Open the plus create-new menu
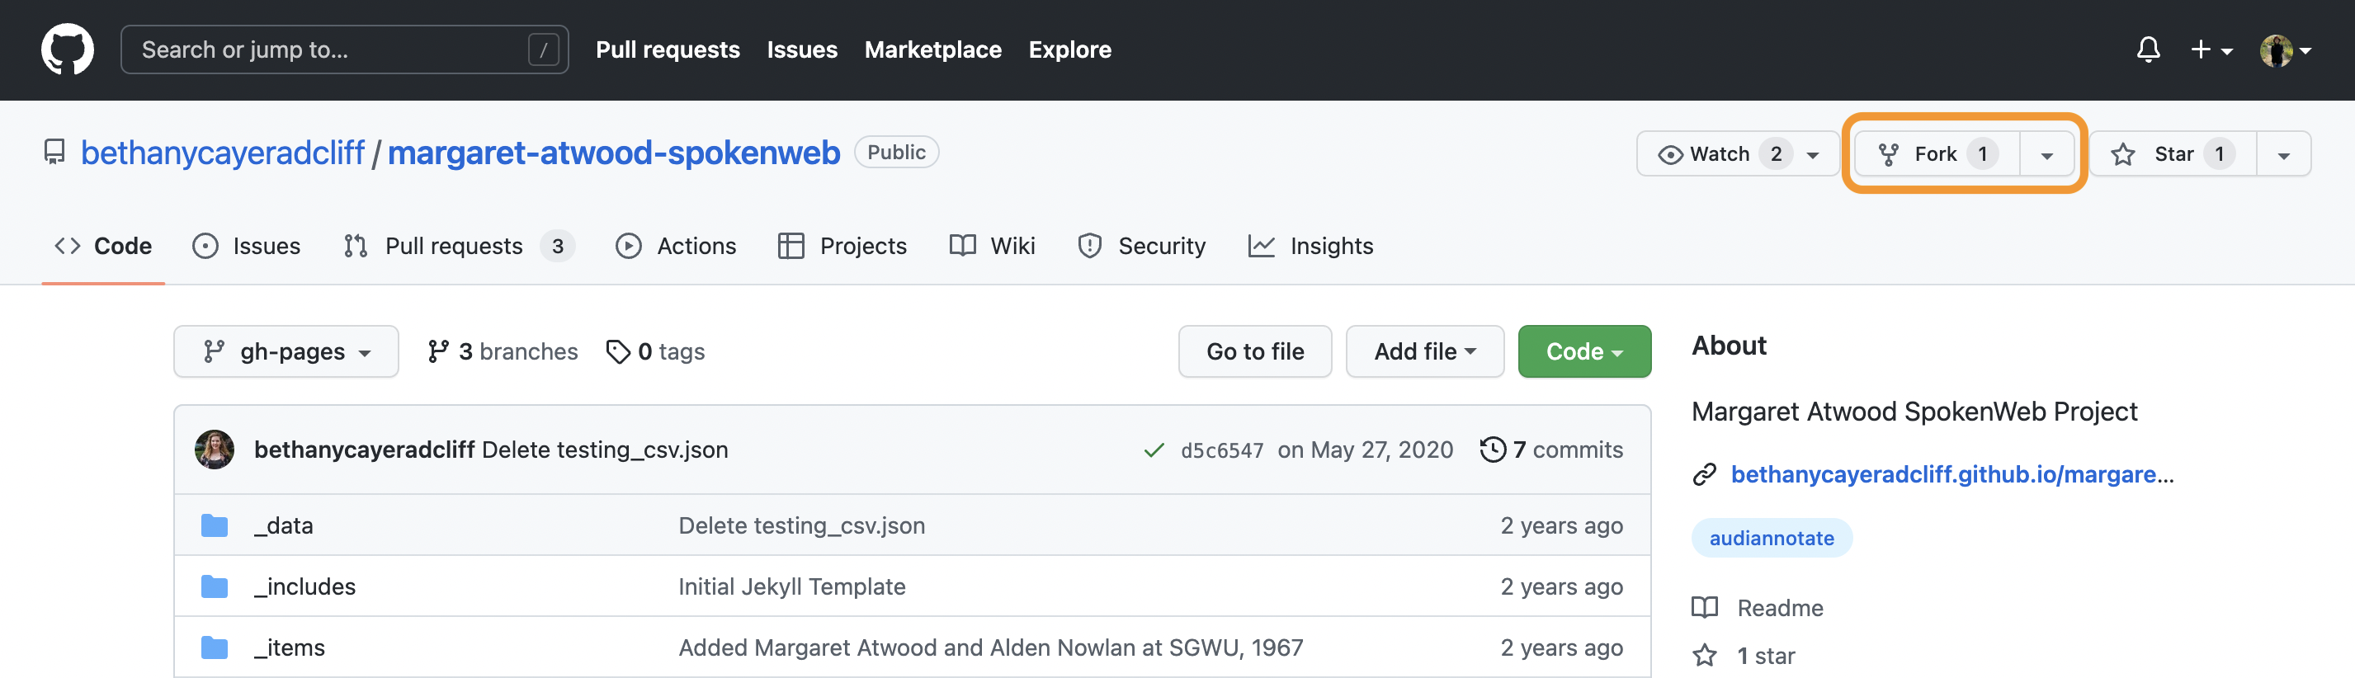Screen dimensions: 2355x678 [2211, 49]
